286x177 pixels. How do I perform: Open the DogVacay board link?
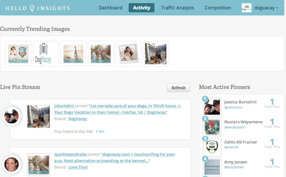point(77,119)
